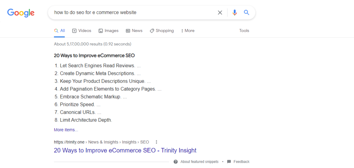354x168 pixels.
Task: Click the About featured snippets question icon
Action: click(176, 162)
